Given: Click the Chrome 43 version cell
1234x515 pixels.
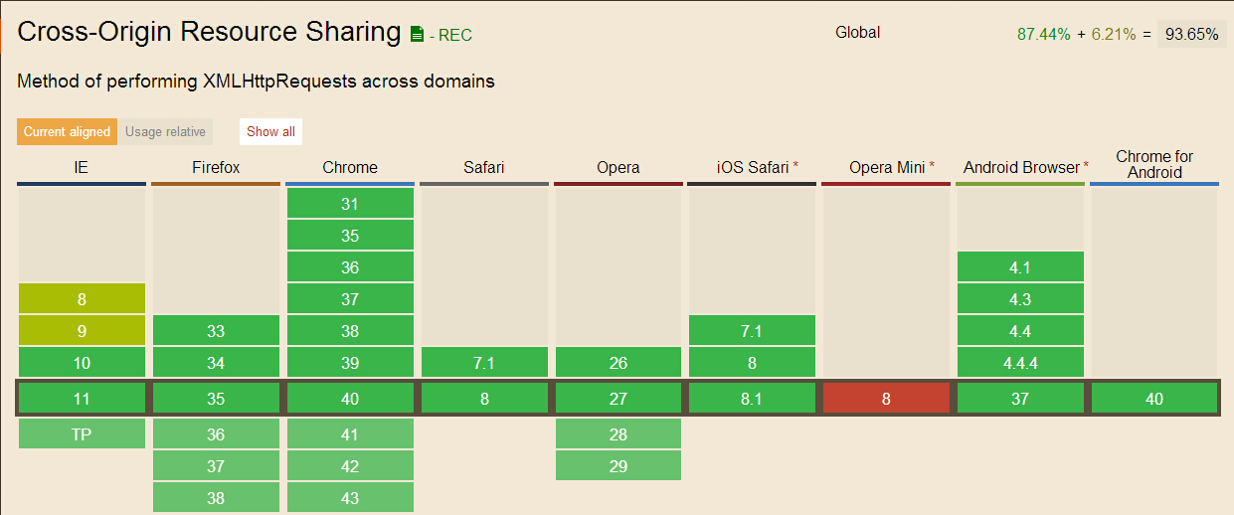Looking at the screenshot, I should point(350,498).
